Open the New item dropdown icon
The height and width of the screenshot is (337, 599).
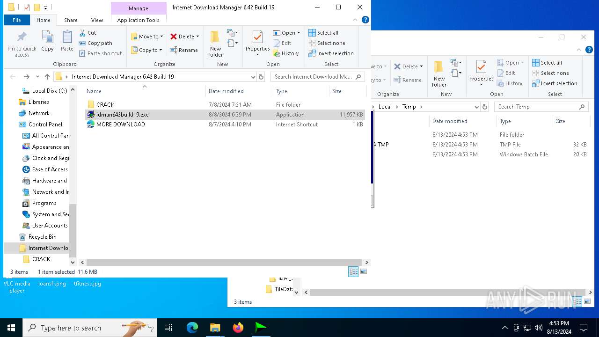tap(232, 33)
